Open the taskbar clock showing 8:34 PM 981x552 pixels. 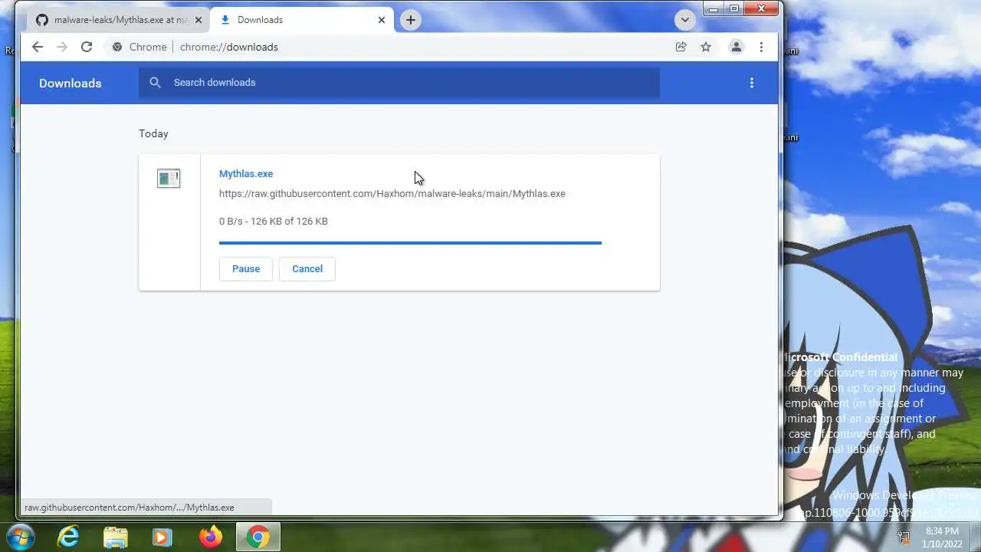coord(942,537)
